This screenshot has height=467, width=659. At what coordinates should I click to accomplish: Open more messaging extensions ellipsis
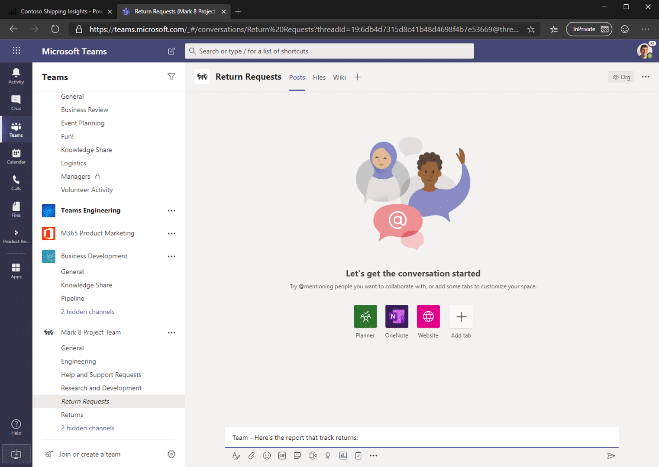(x=374, y=456)
